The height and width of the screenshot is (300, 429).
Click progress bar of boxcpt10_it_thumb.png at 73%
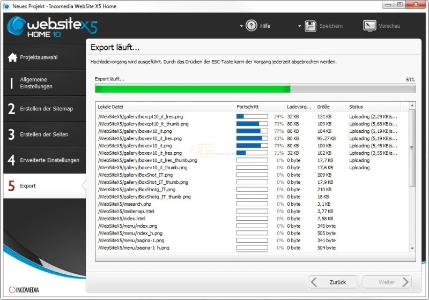(x=252, y=124)
